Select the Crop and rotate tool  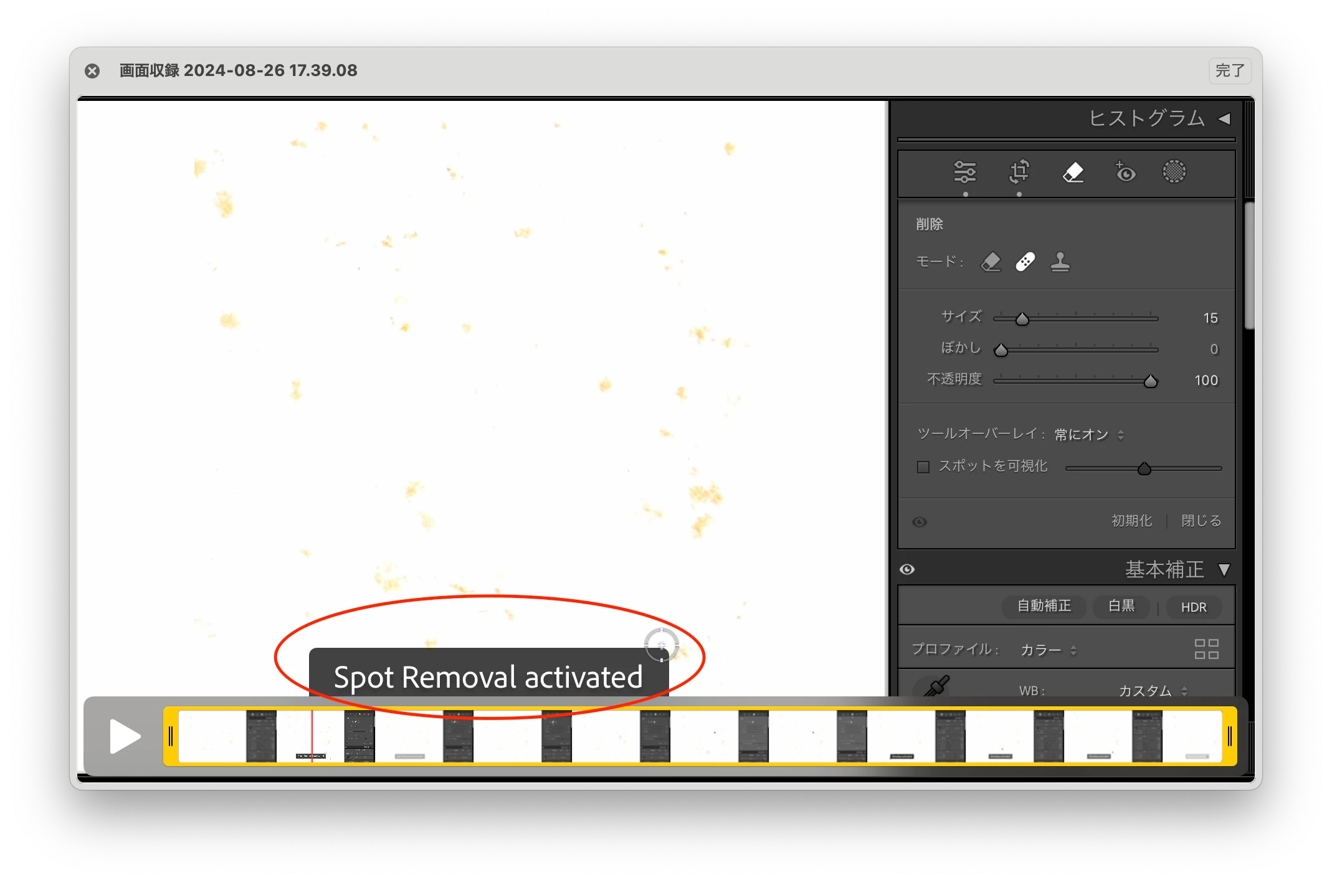pyautogui.click(x=1019, y=172)
